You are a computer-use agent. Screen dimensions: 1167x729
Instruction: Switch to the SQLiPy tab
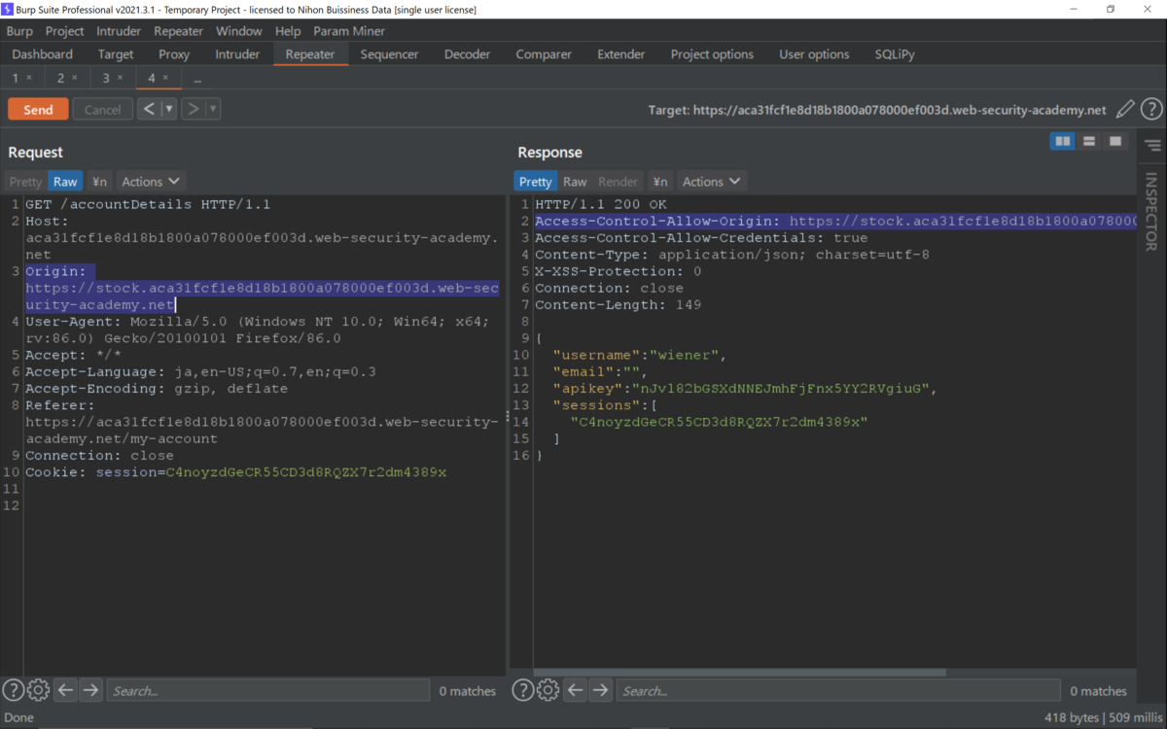(x=895, y=54)
